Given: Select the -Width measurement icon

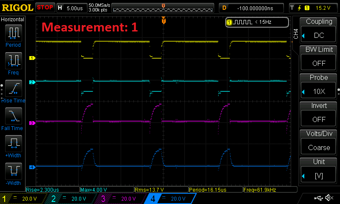Looking at the screenshot, I should (x=14, y=171).
